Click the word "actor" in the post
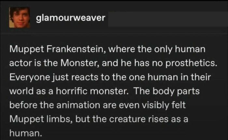 [x=20, y=63]
